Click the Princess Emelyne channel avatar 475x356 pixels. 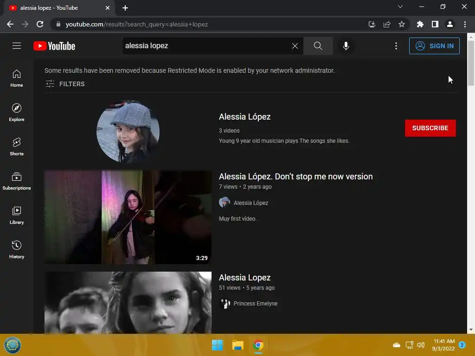[x=225, y=303]
